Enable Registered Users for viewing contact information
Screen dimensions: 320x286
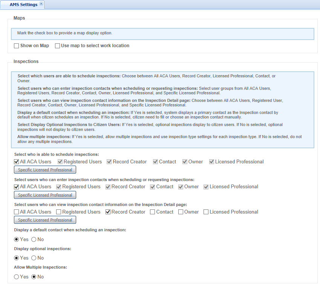59,212
